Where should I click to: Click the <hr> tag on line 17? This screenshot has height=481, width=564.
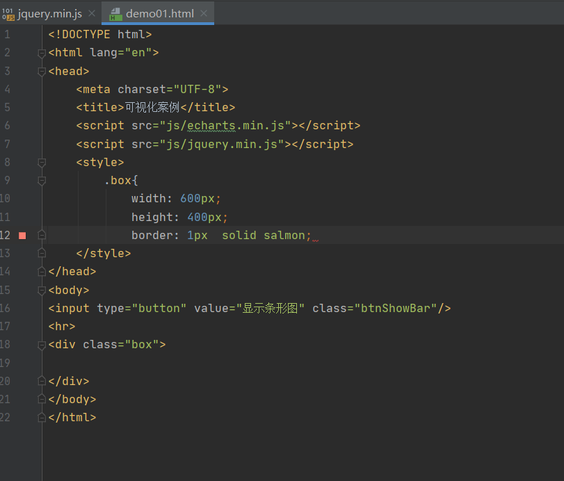[x=62, y=327]
